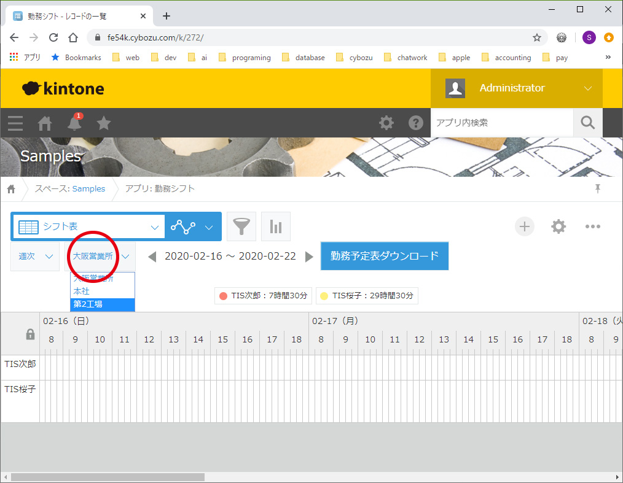
Task: Open Chrome profile avatar S
Action: 589,37
